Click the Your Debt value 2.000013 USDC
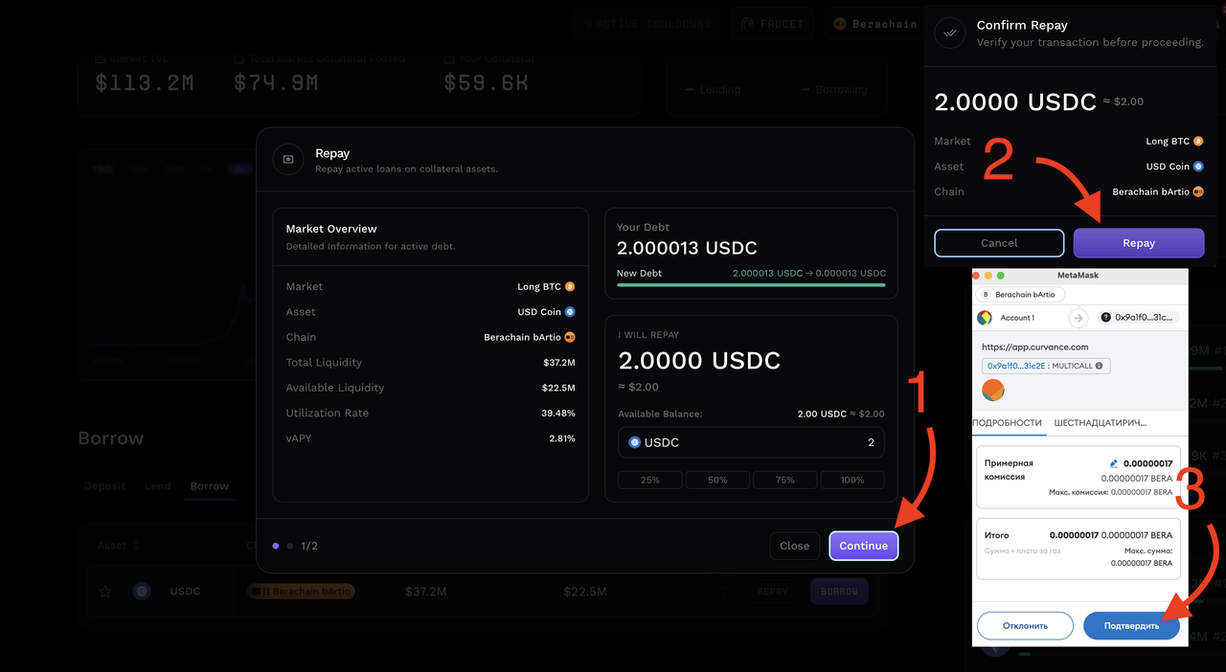 [x=687, y=248]
